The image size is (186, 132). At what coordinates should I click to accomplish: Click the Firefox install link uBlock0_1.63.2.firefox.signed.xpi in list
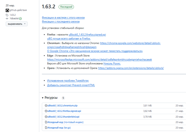click(x=87, y=35)
